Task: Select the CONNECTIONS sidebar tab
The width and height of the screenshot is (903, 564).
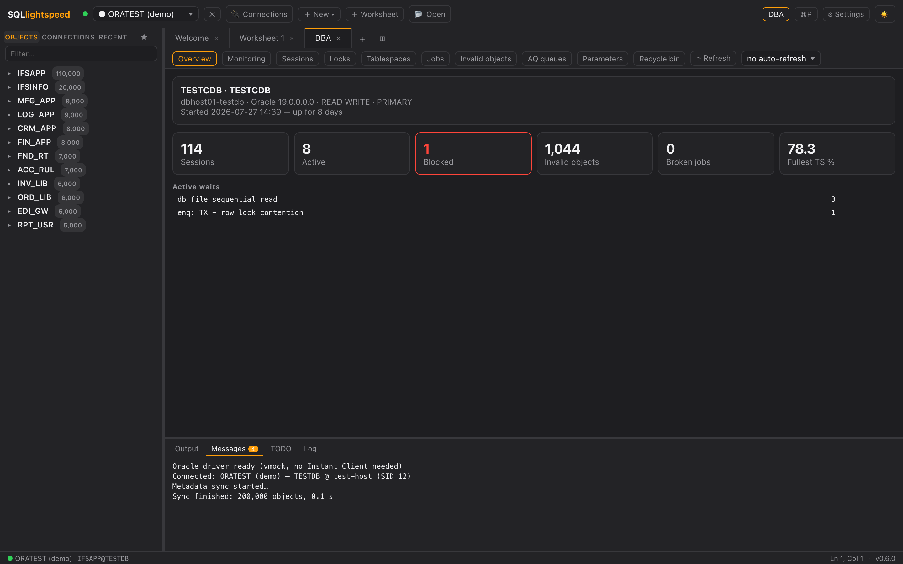Action: click(68, 37)
